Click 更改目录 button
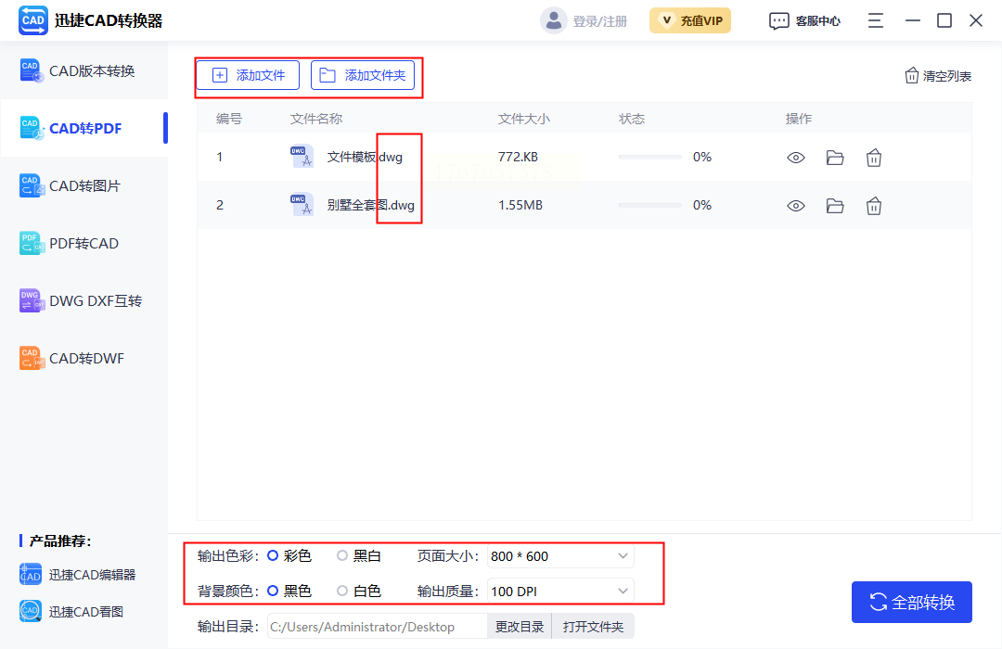This screenshot has height=649, width=1002. (x=520, y=627)
